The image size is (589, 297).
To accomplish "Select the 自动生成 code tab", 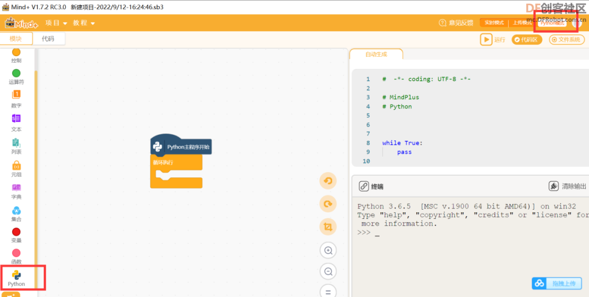I will point(376,54).
